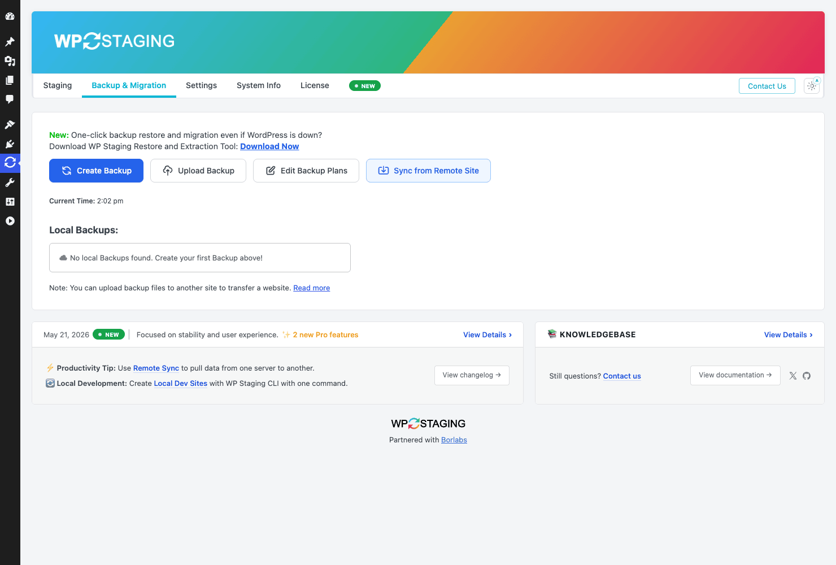836x565 pixels.
Task: Click the 'Current Time: 2:02 pm' text
Action: (86, 201)
